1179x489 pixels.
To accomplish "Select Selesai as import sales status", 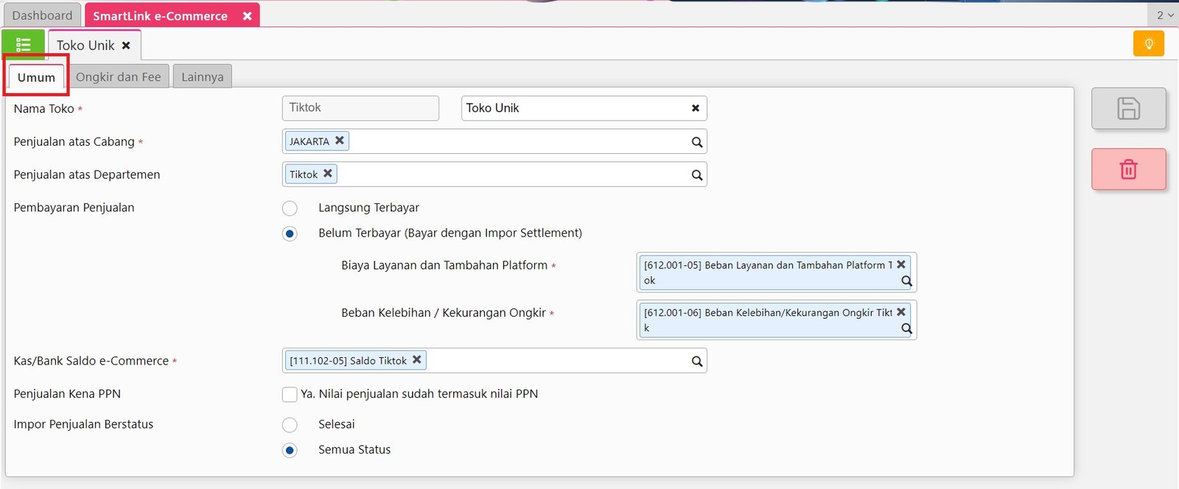I will pos(290,425).
